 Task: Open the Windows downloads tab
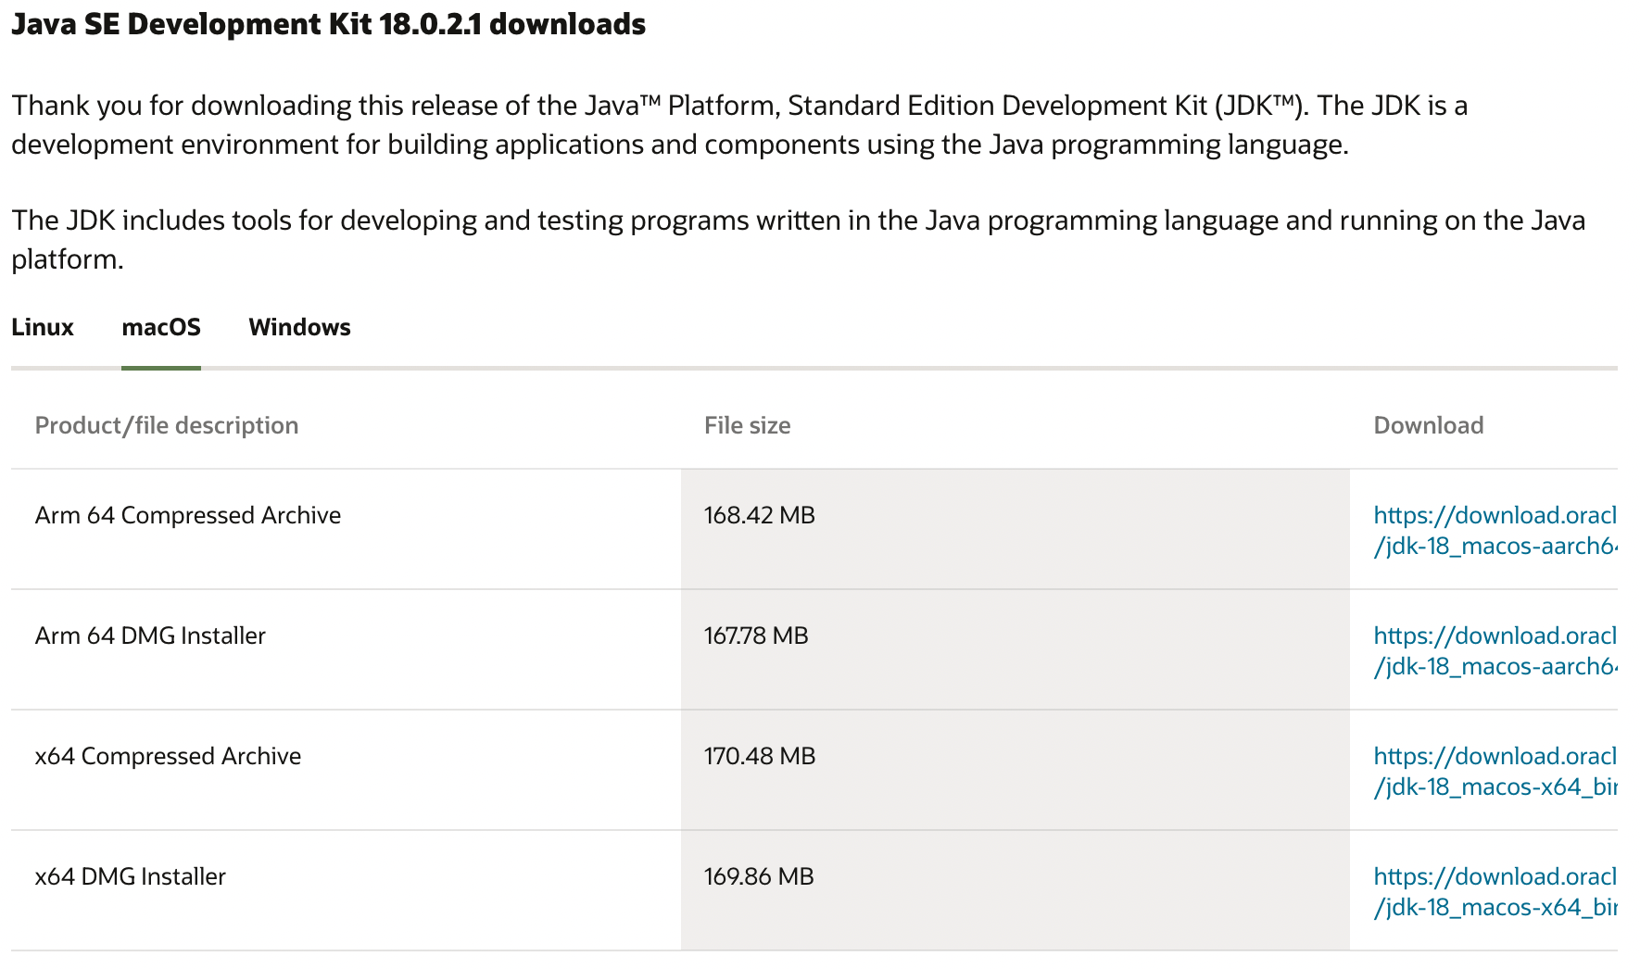click(x=299, y=328)
